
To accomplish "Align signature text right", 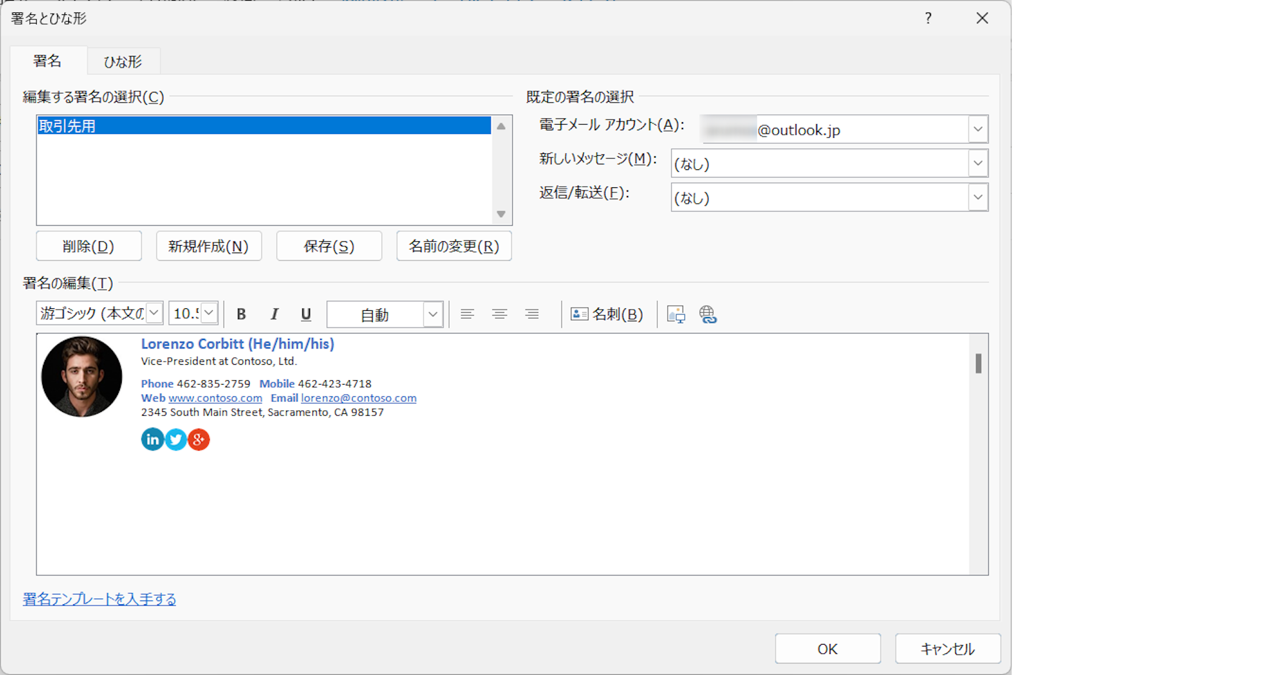I will 532,315.
